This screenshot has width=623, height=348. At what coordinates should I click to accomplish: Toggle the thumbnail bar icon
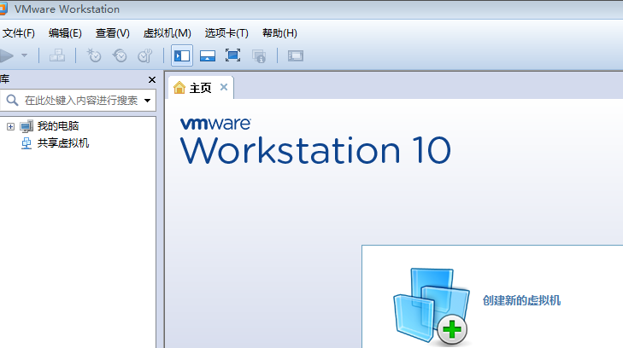208,55
